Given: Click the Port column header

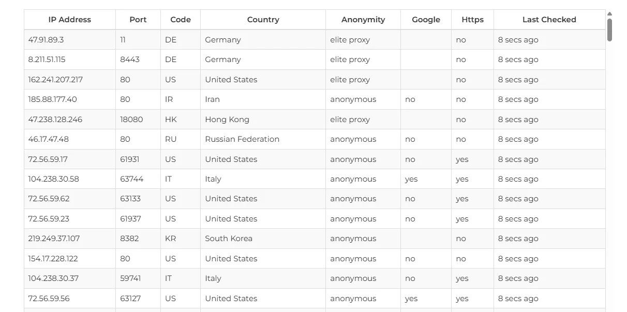Looking at the screenshot, I should point(138,19).
